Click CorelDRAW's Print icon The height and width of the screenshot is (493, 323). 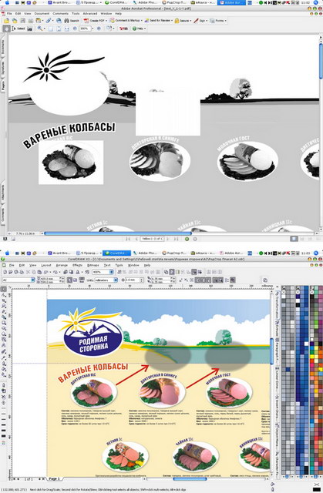(22, 272)
